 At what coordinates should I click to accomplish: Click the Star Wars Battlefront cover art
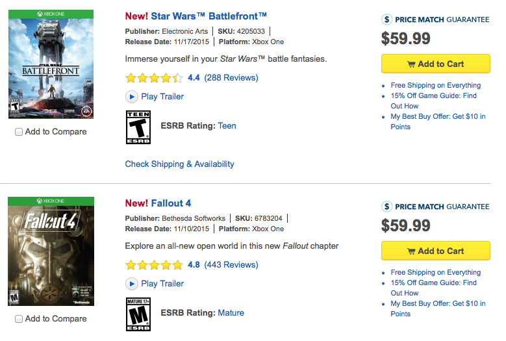[51, 64]
